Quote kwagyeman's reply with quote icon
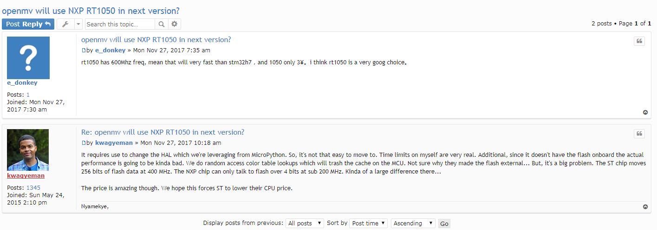The height and width of the screenshot is (230, 657). pos(639,134)
